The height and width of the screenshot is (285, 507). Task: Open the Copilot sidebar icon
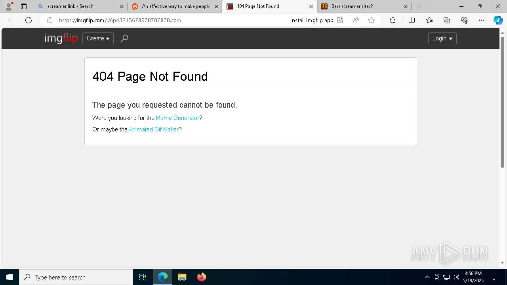[x=498, y=20]
